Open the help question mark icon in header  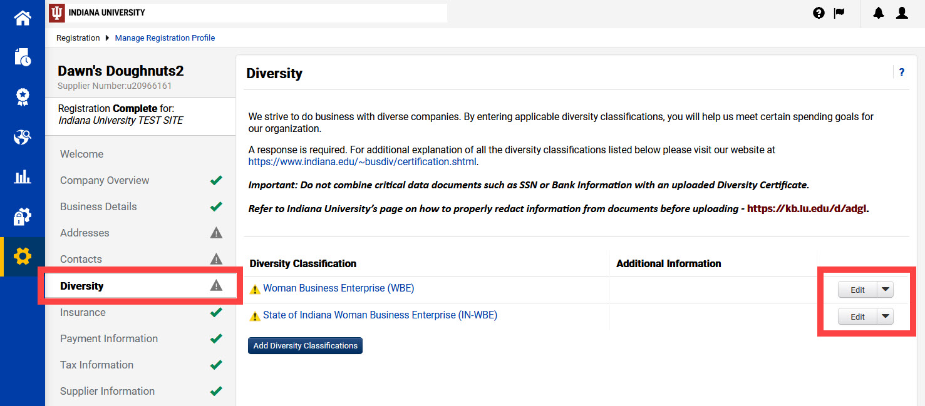point(819,13)
